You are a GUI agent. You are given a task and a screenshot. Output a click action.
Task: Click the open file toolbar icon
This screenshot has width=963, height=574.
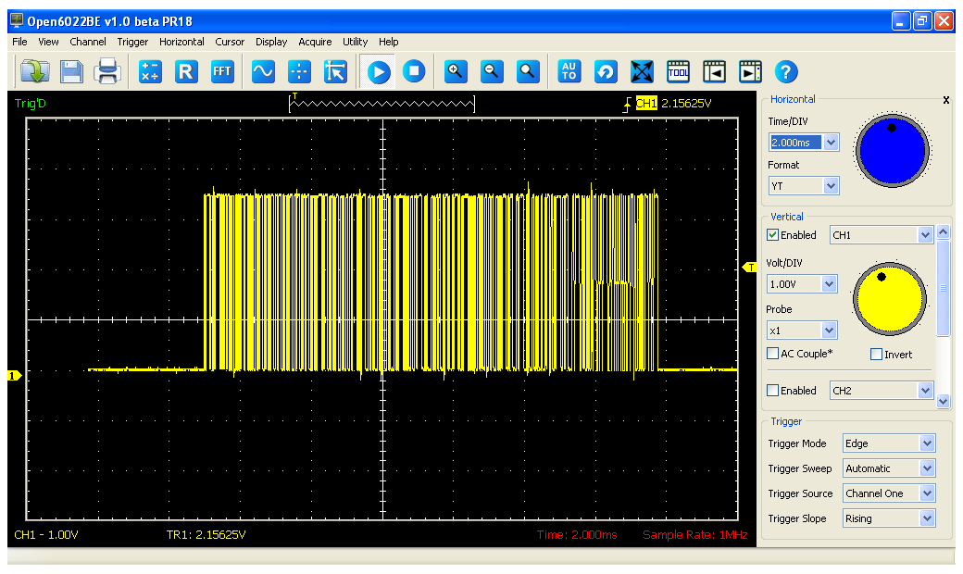pos(35,72)
